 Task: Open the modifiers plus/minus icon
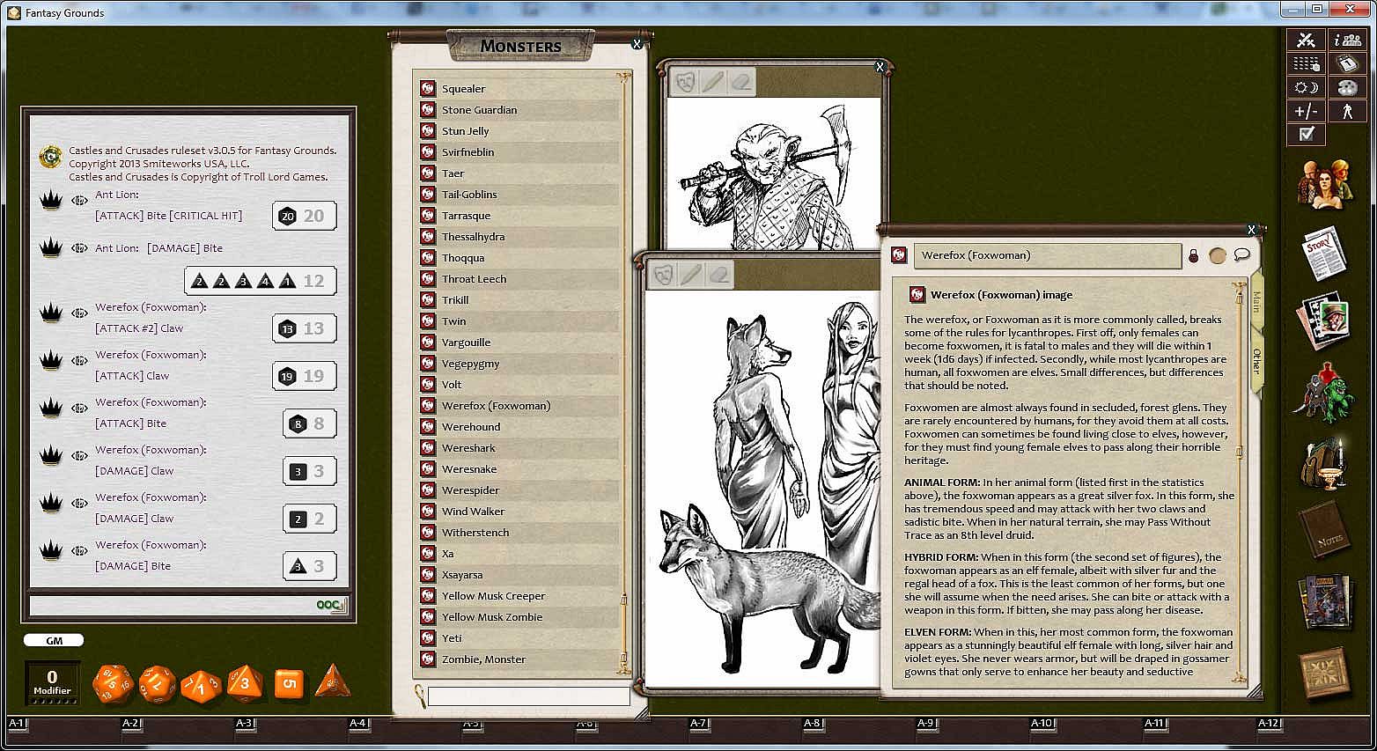point(1307,111)
